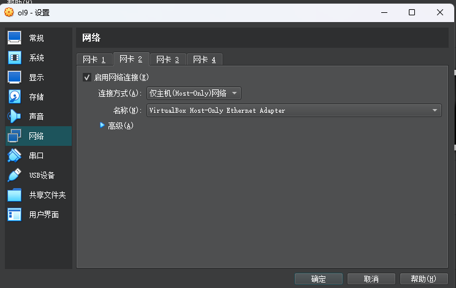
Task: Open the 声音 (Audio) speaker icon
Action: [14, 116]
